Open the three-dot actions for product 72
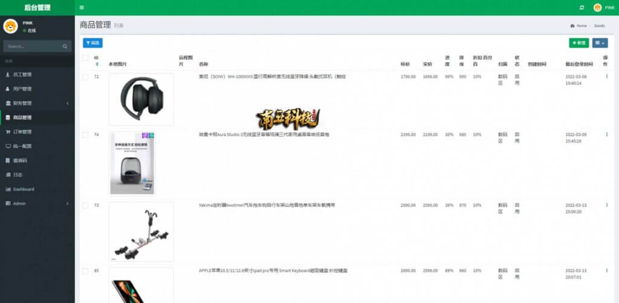The image size is (619, 303). click(x=607, y=77)
